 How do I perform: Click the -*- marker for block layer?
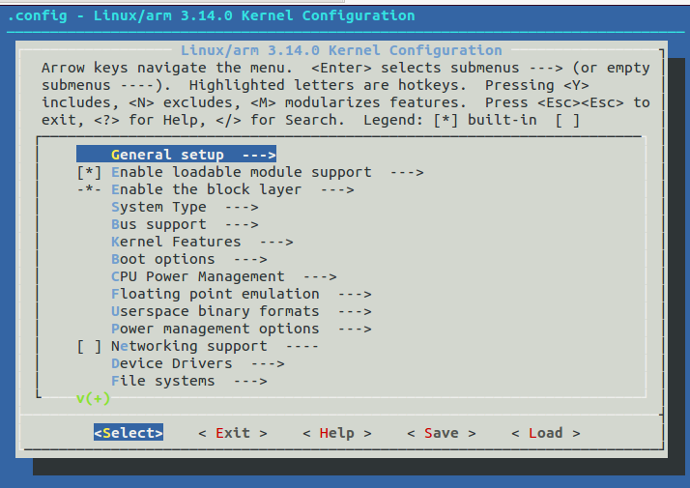(x=89, y=189)
